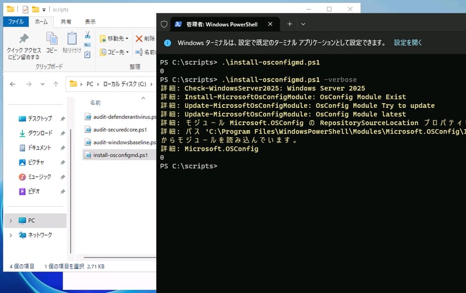This screenshot has height=293, width=466.
Task: Open the quick access toolbar customize dropdown
Action: tap(44, 10)
